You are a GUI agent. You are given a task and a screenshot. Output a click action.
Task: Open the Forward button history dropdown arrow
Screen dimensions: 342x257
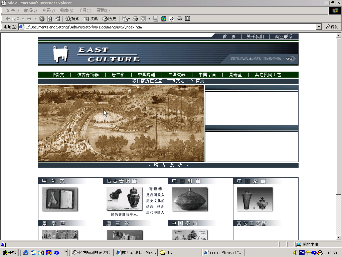point(35,19)
